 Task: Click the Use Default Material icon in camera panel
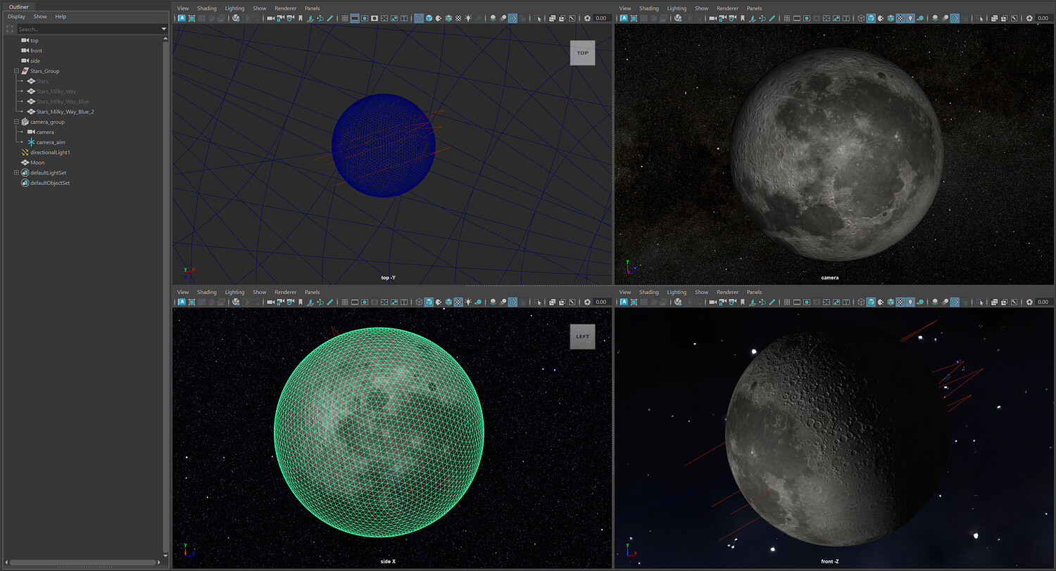coord(881,18)
